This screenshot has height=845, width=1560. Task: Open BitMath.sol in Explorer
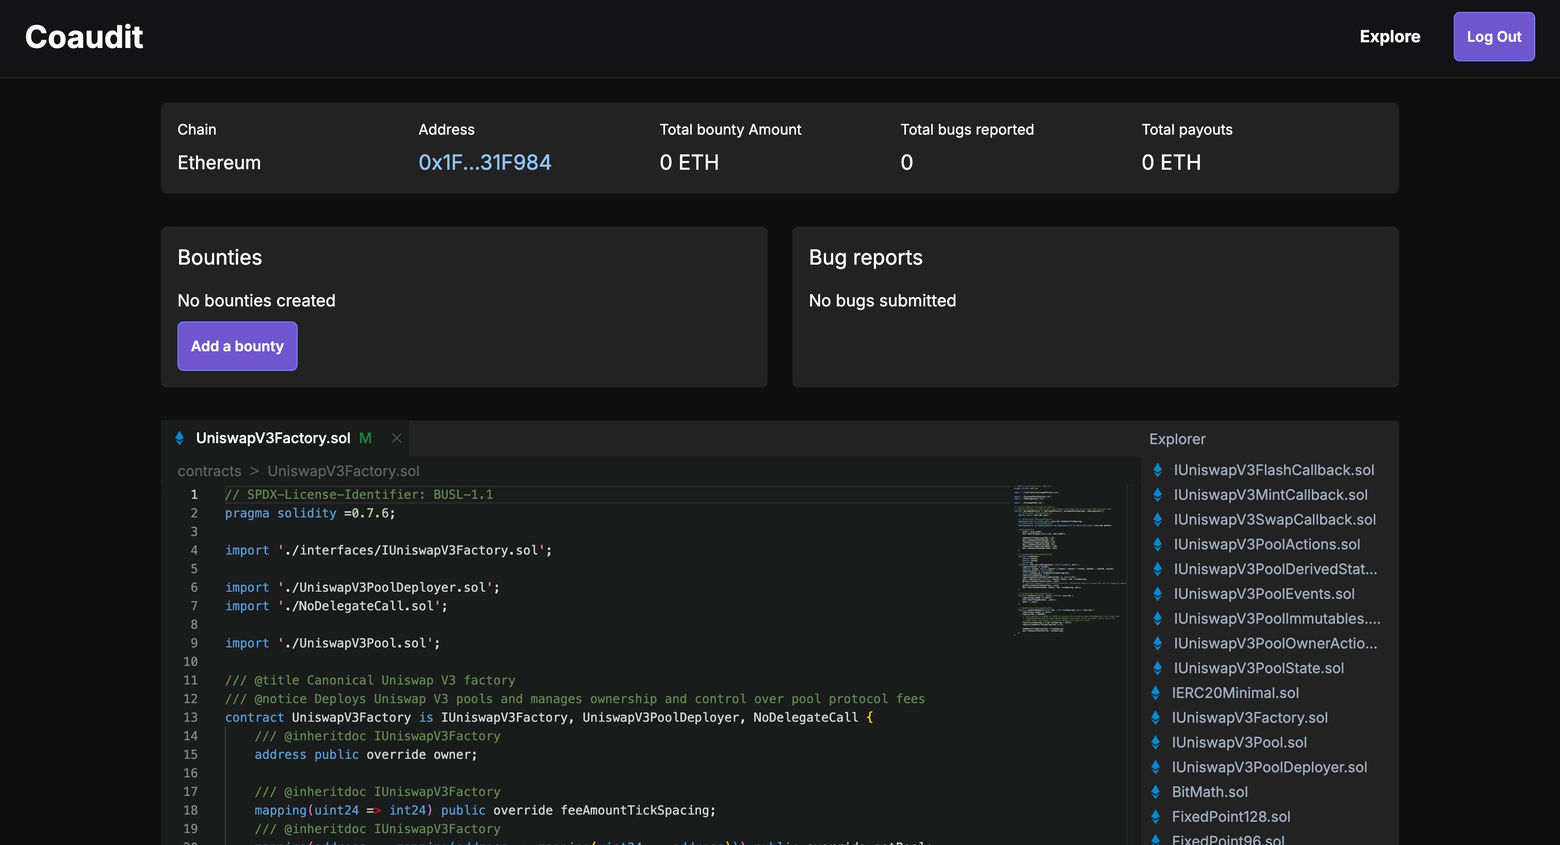tap(1209, 792)
